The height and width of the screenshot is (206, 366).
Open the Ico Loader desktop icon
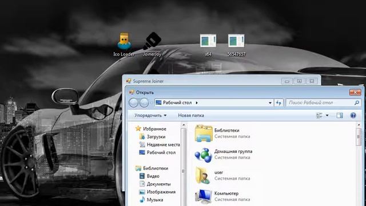(124, 45)
